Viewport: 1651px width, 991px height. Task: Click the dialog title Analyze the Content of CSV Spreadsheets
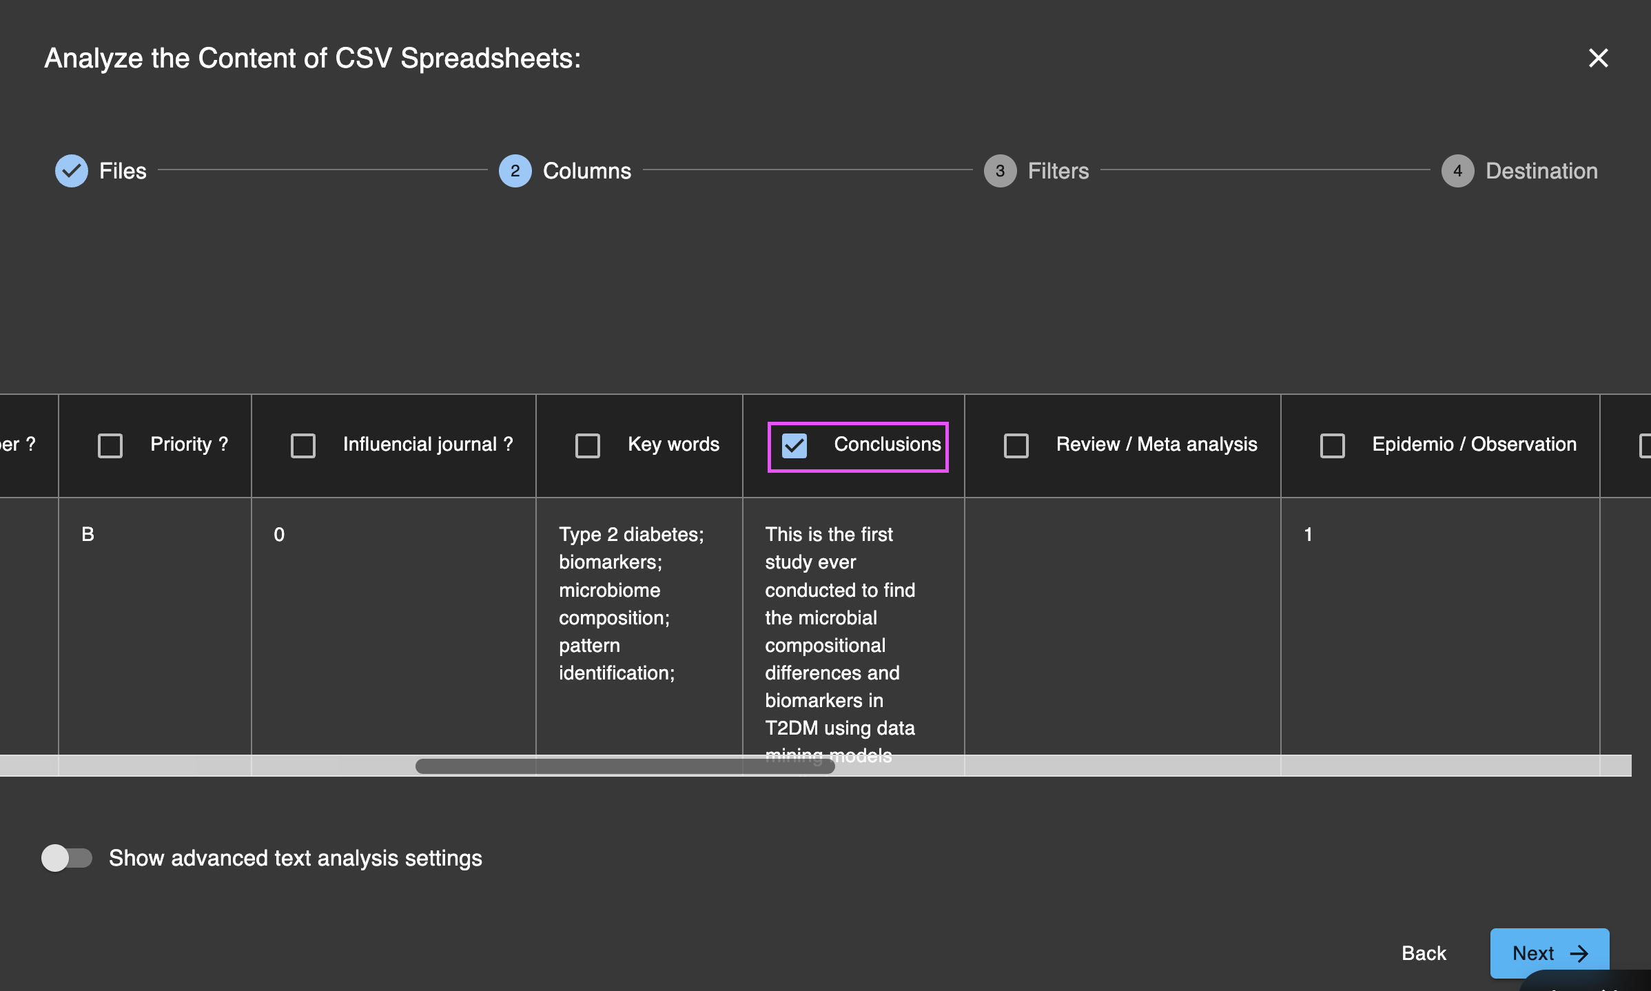point(312,59)
